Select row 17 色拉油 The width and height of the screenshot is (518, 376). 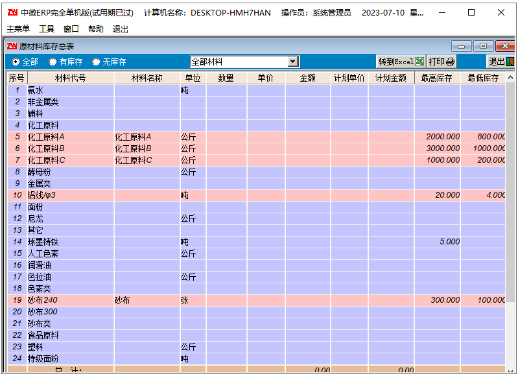256,277
